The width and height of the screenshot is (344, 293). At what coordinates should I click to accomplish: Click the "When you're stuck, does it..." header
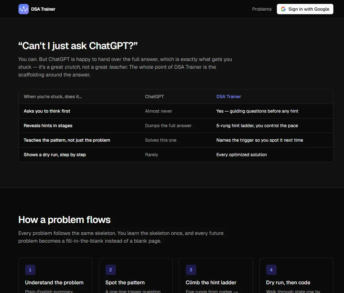pyautogui.click(x=53, y=96)
